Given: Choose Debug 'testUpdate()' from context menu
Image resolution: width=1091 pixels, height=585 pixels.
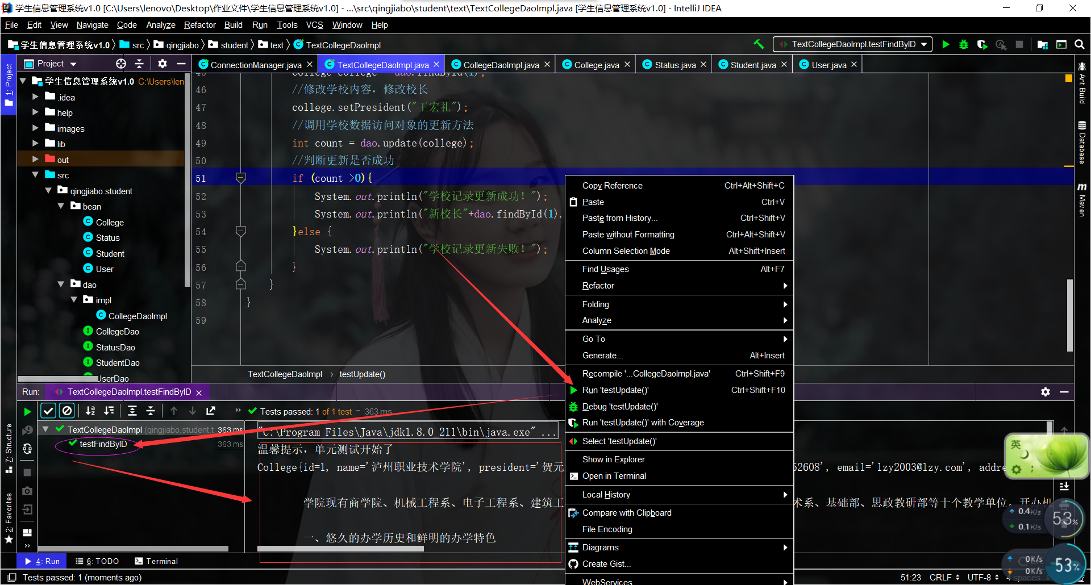Looking at the screenshot, I should (679, 407).
